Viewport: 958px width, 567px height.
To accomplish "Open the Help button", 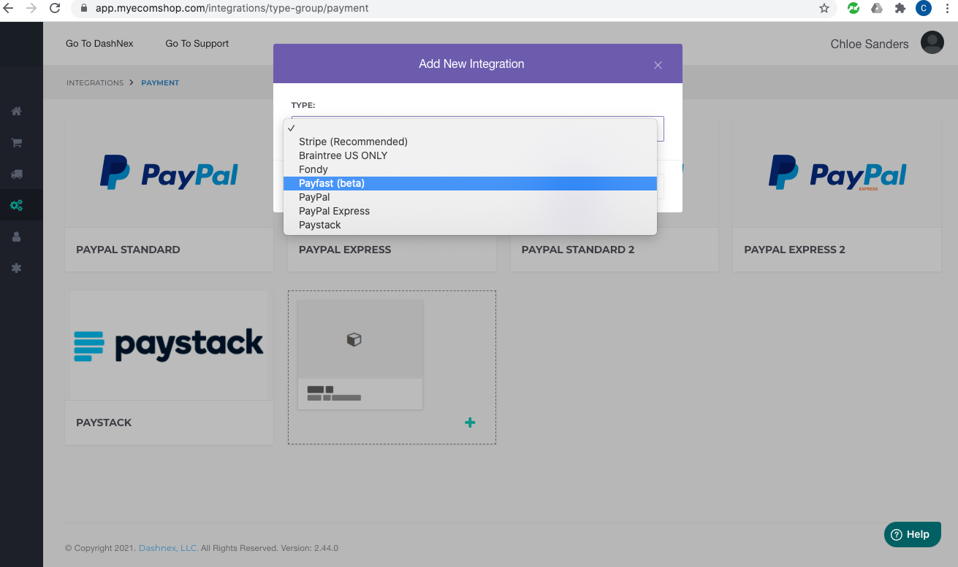I will pos(913,534).
